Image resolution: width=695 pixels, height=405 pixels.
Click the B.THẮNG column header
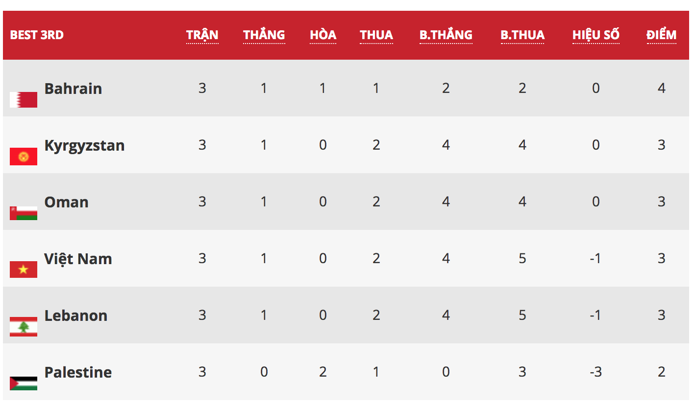pyautogui.click(x=446, y=35)
